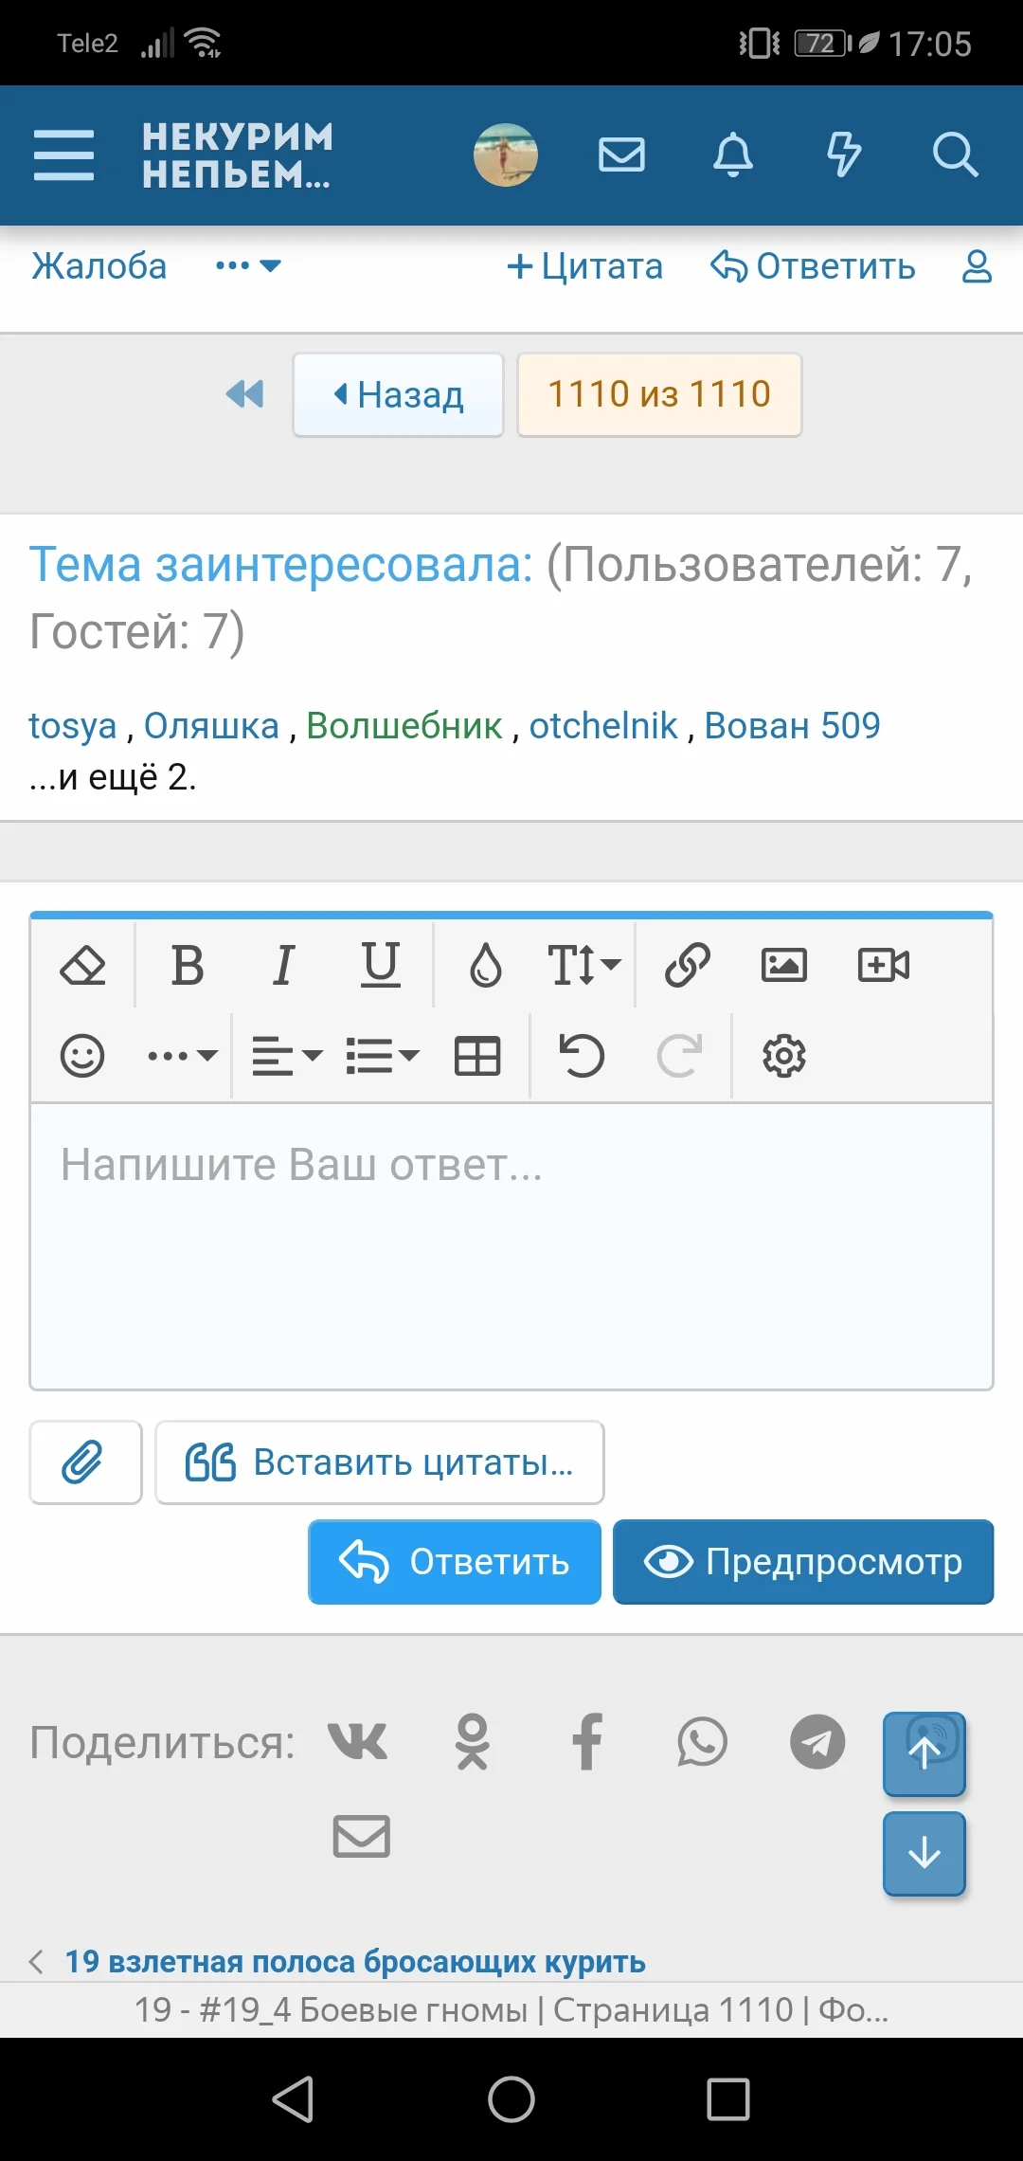Expand text alignment dropdown
Viewport: 1023px width, 2161px height.
pos(287,1056)
